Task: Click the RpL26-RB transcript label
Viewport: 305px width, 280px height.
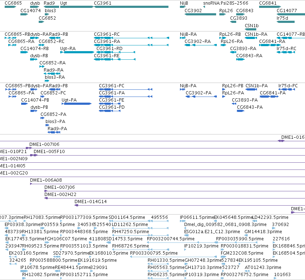Action: 230,34
